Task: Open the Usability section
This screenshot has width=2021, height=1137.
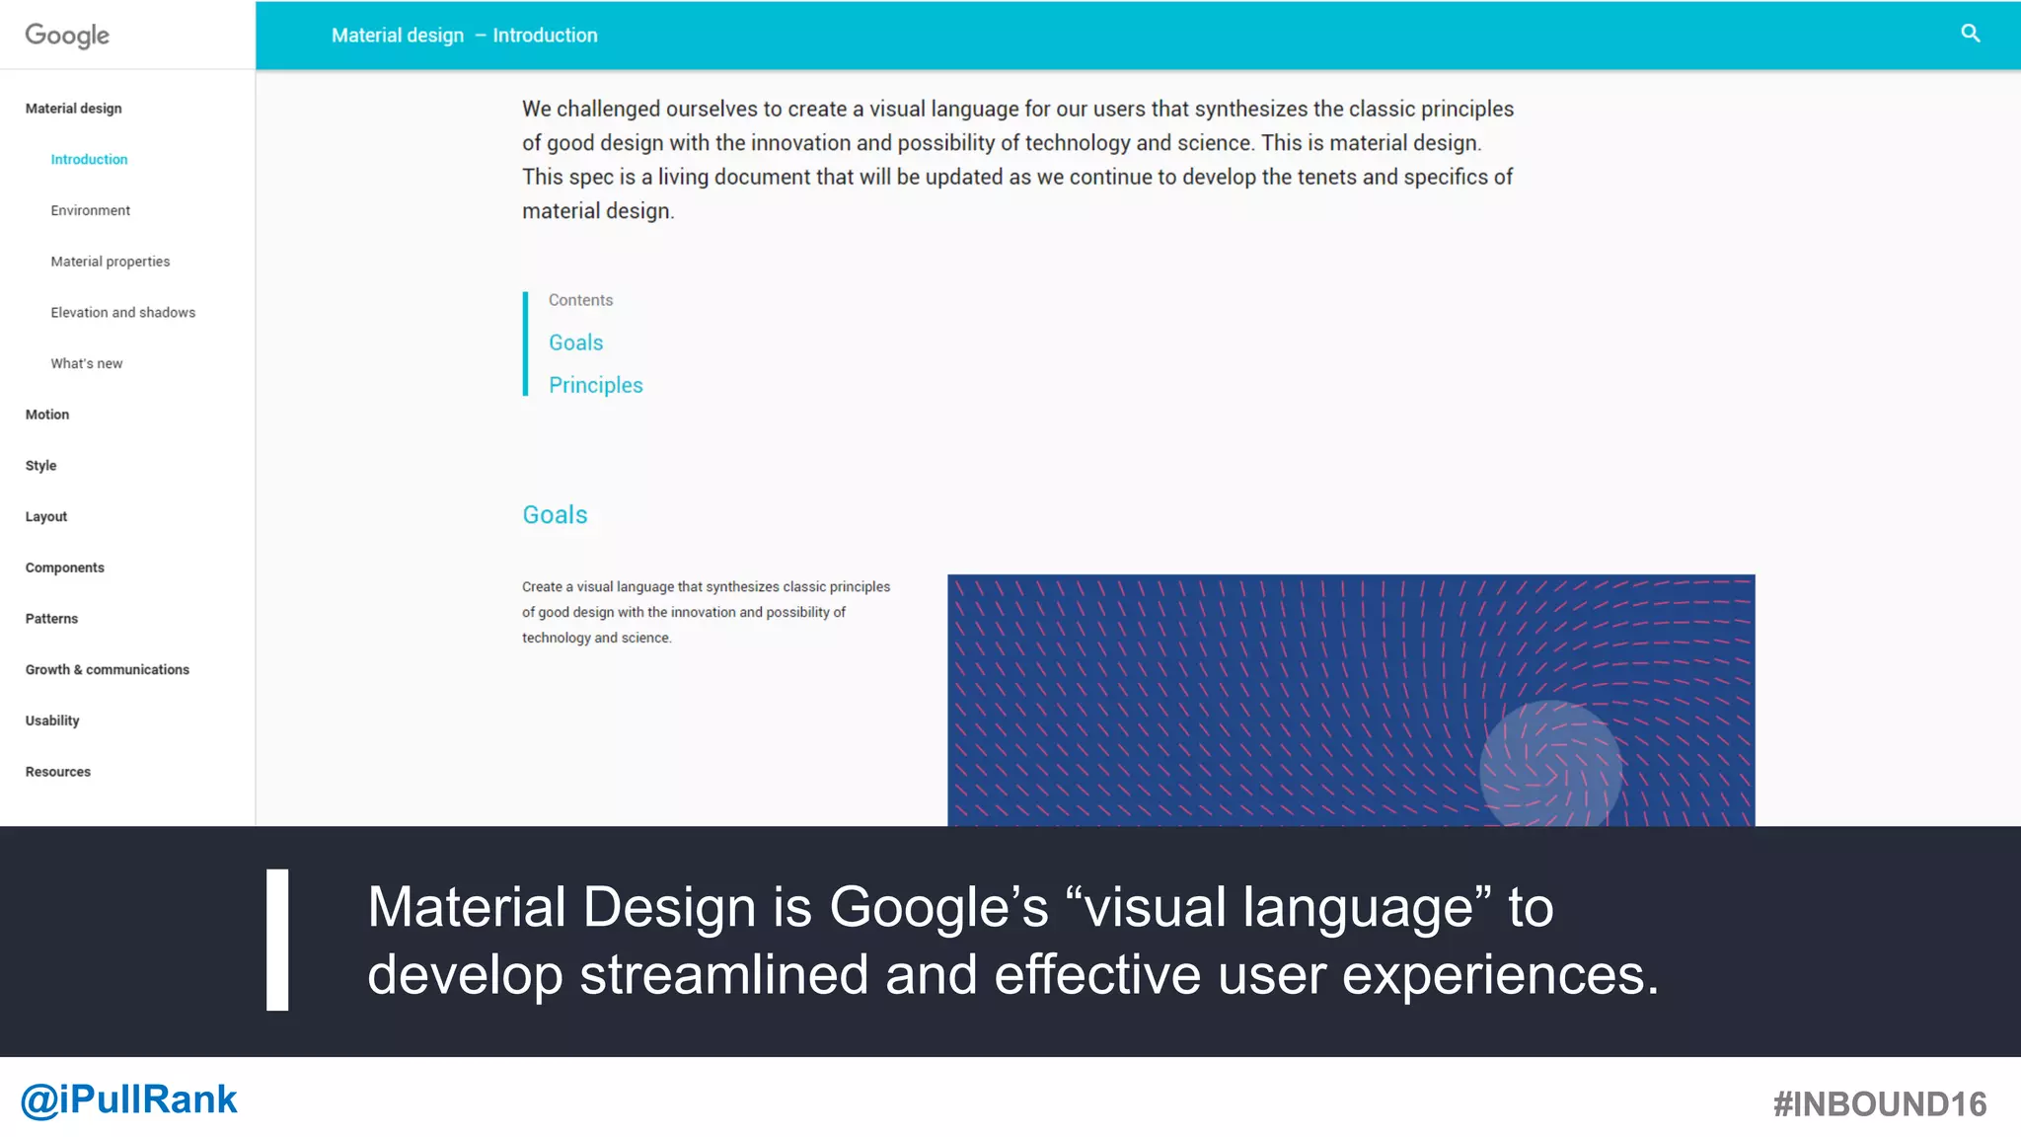Action: [x=52, y=720]
